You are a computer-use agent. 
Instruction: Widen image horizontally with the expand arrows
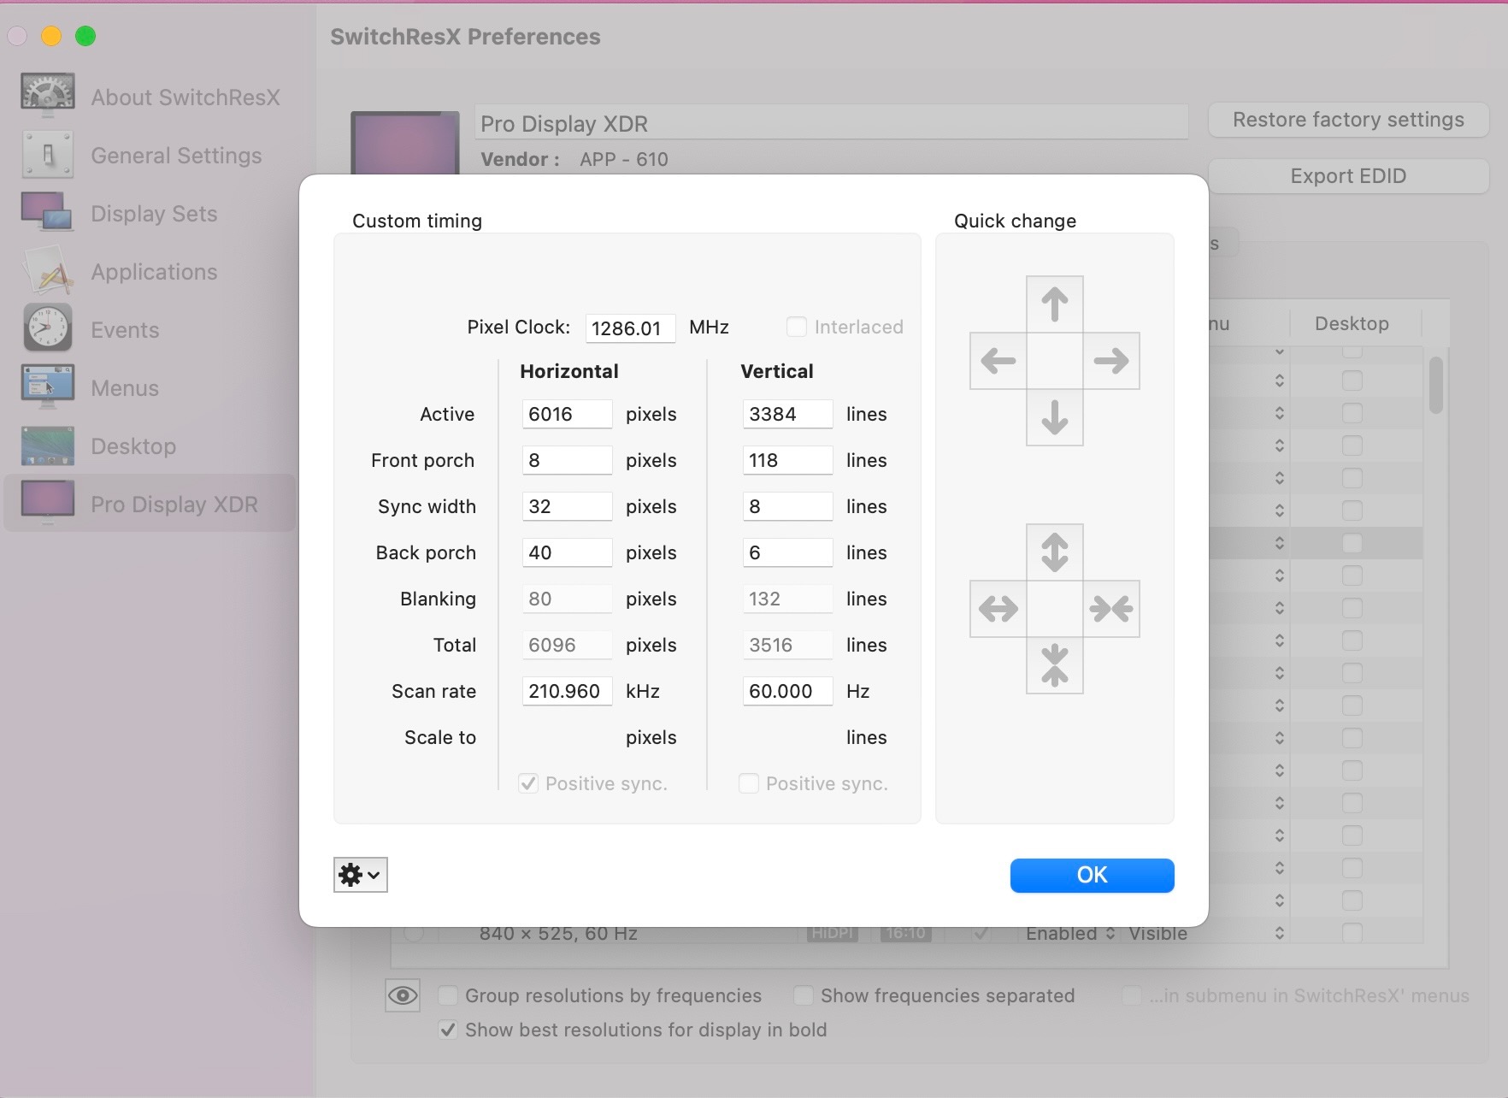tap(998, 609)
